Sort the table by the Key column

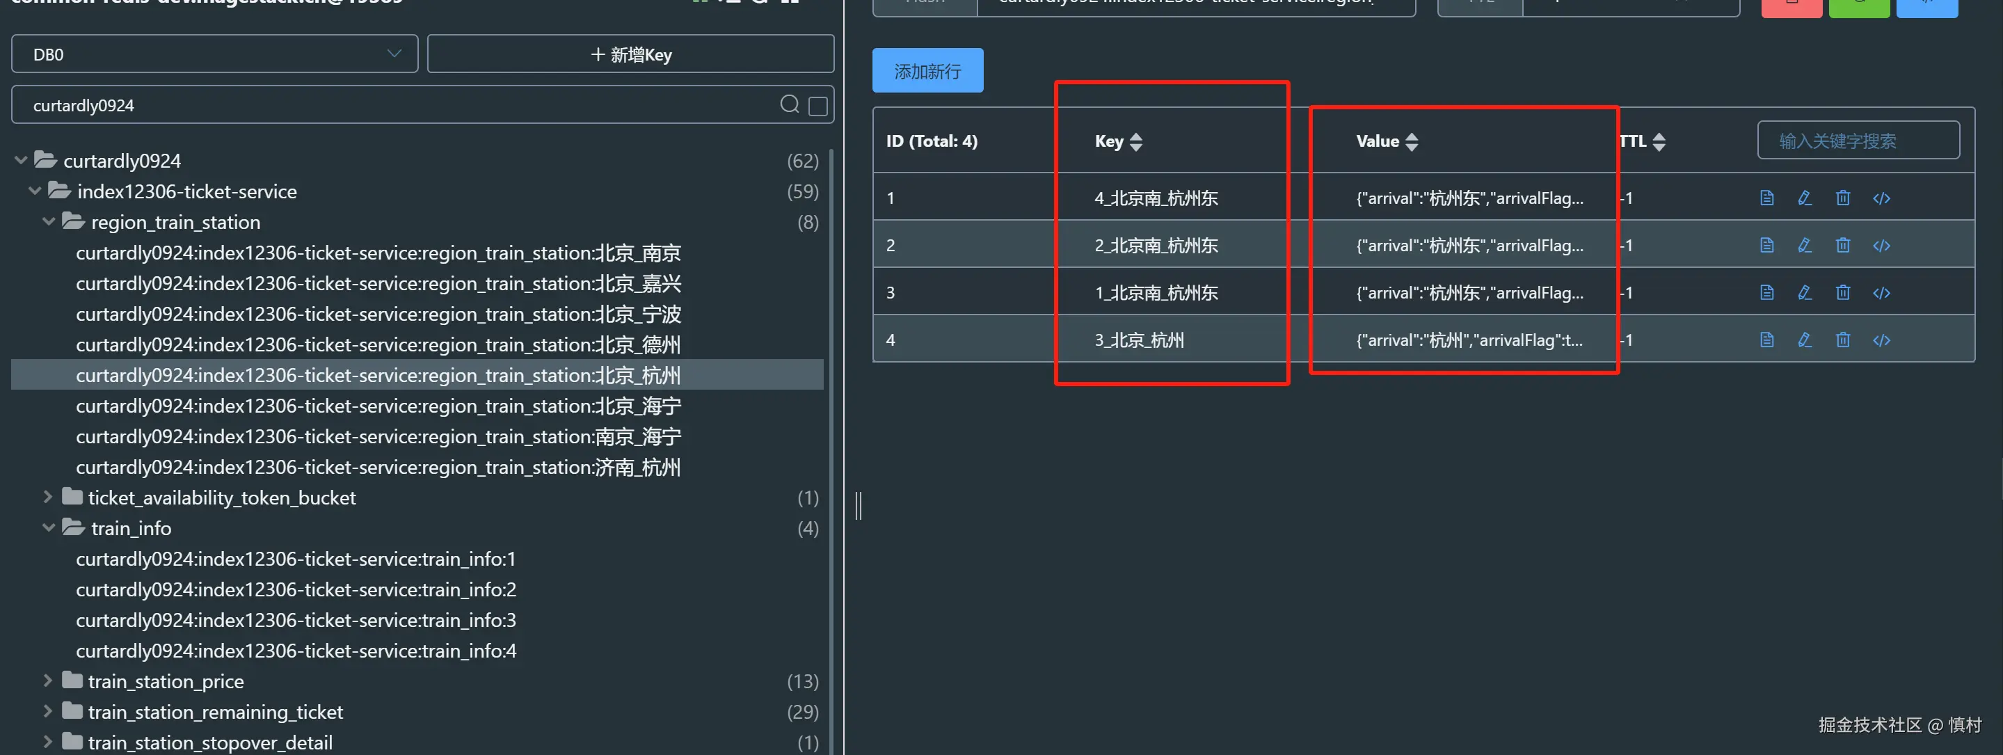tap(1135, 141)
